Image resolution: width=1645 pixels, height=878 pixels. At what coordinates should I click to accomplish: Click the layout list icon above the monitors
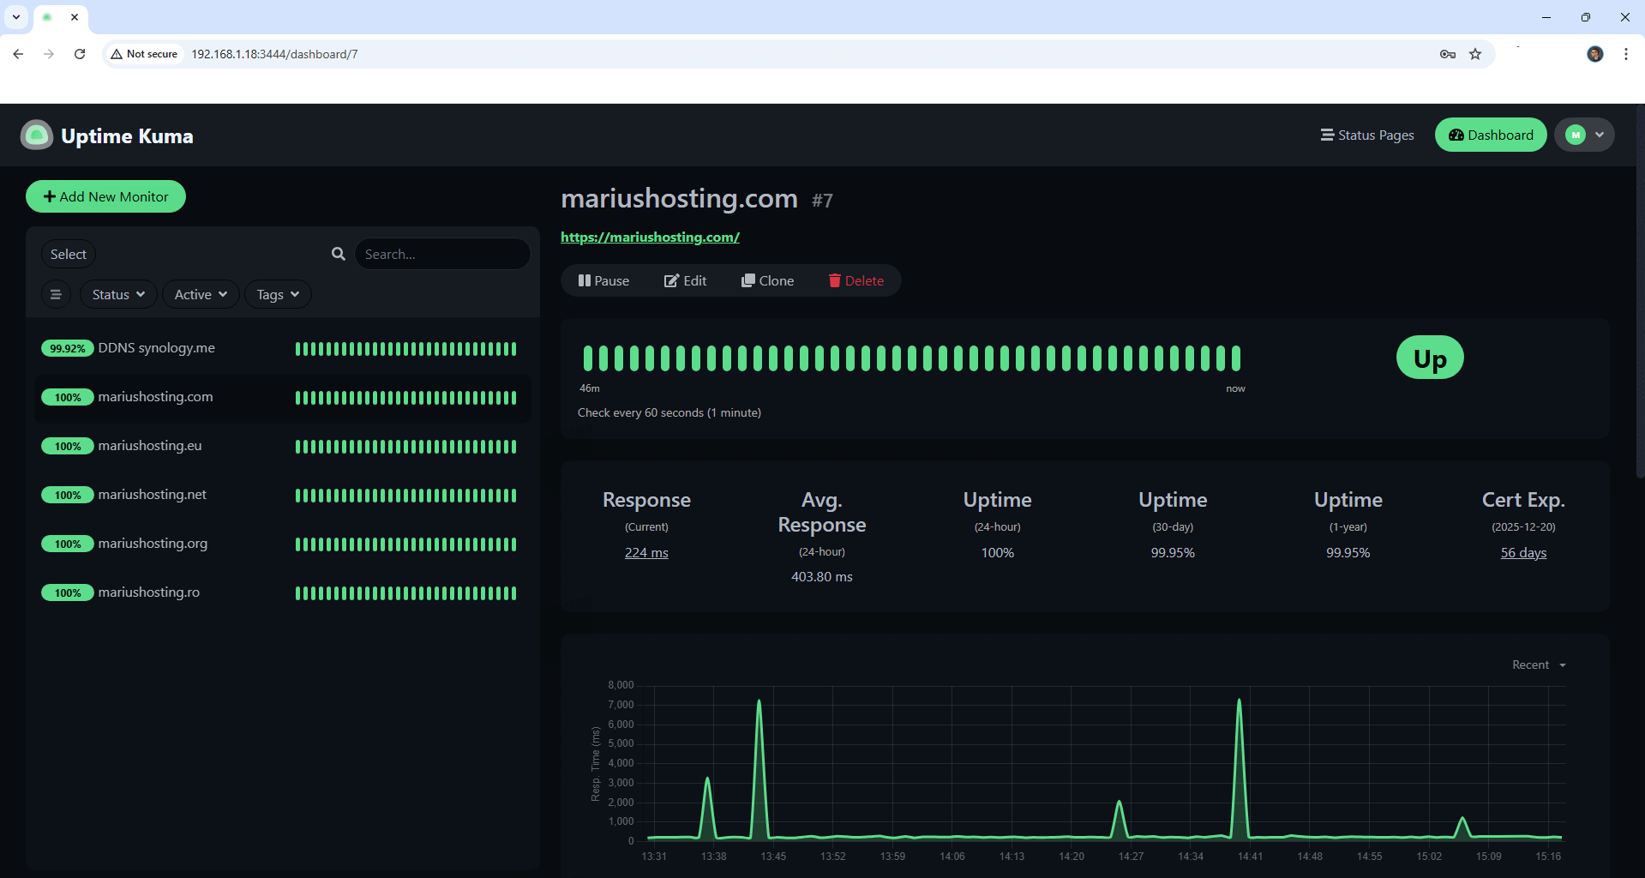coord(56,294)
